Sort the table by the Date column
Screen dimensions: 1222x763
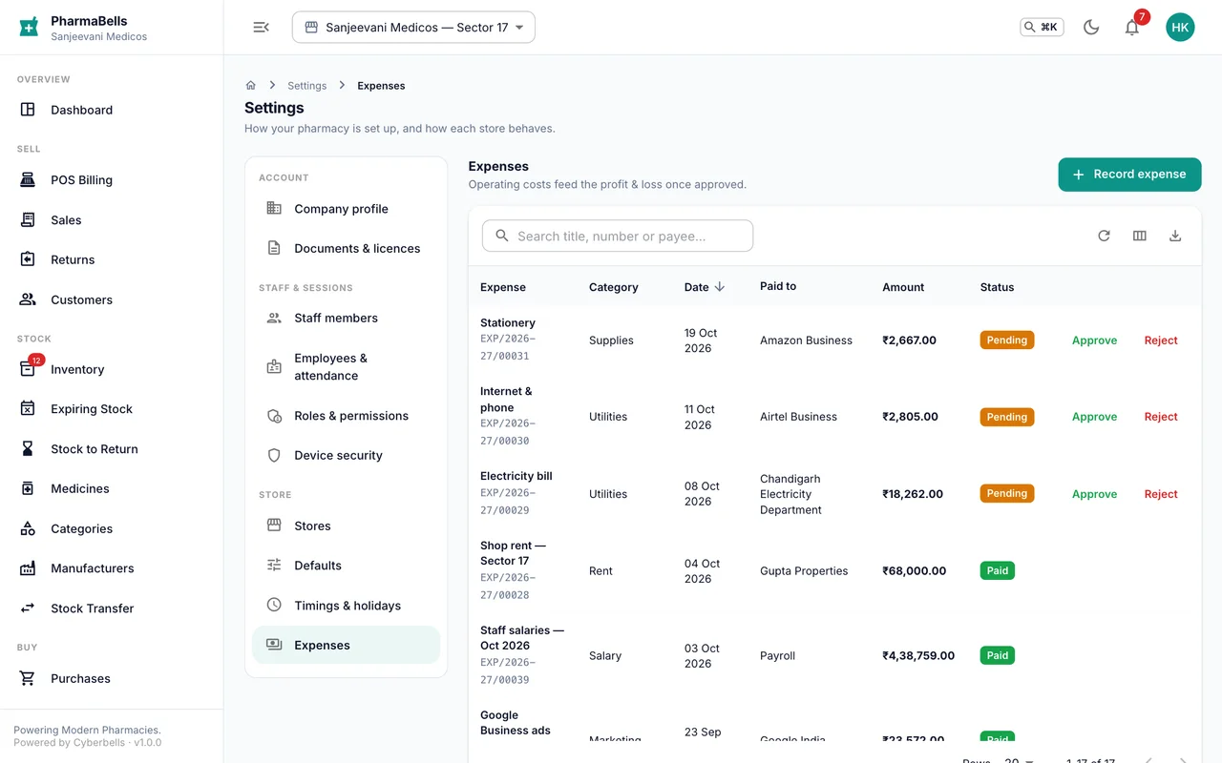[705, 287]
